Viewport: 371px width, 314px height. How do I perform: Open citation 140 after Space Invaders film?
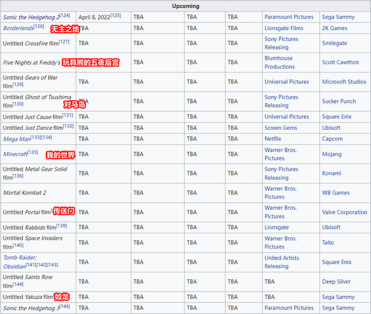coord(18,245)
